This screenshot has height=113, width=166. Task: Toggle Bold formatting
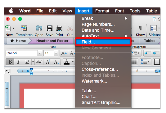click(10, 62)
